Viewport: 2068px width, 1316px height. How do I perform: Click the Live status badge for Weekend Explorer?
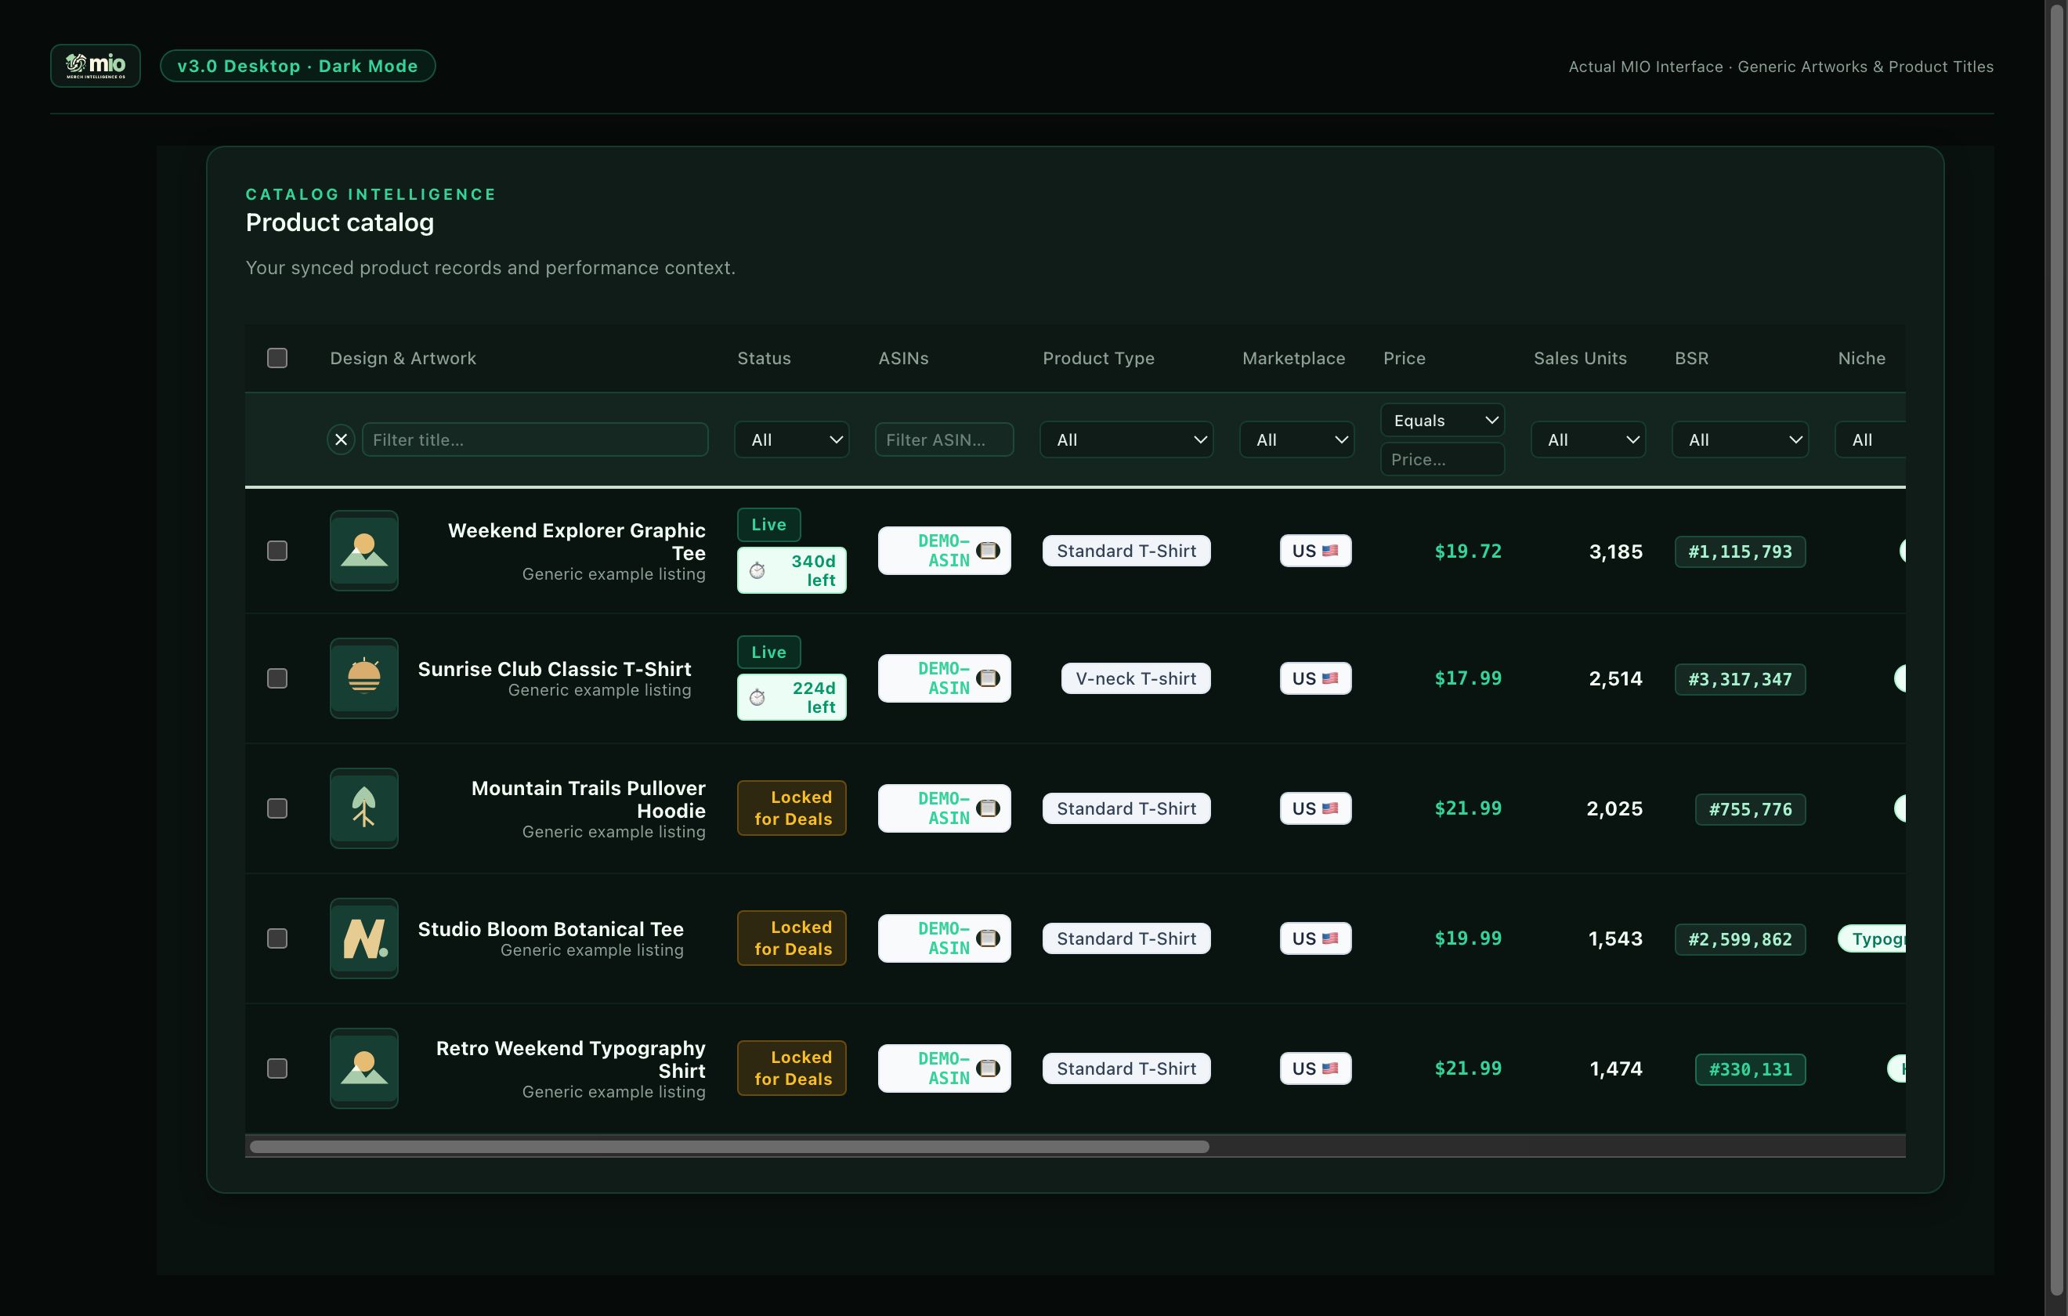coord(768,524)
